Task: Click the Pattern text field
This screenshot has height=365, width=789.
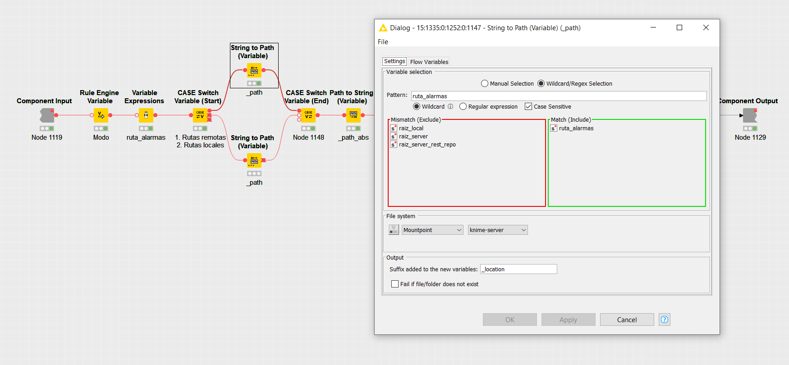Action: 558,96
